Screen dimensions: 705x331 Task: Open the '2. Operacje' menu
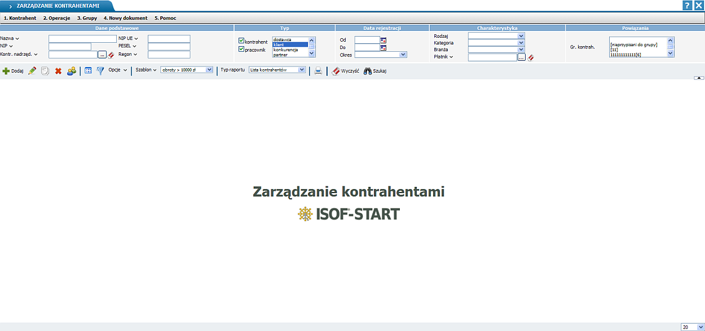click(x=56, y=18)
